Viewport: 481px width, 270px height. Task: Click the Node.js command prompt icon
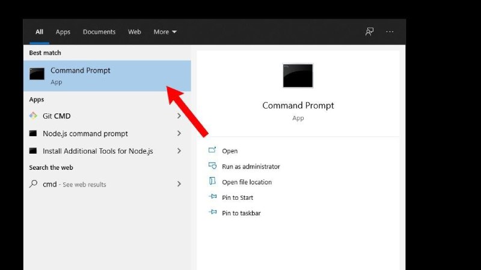pos(34,133)
